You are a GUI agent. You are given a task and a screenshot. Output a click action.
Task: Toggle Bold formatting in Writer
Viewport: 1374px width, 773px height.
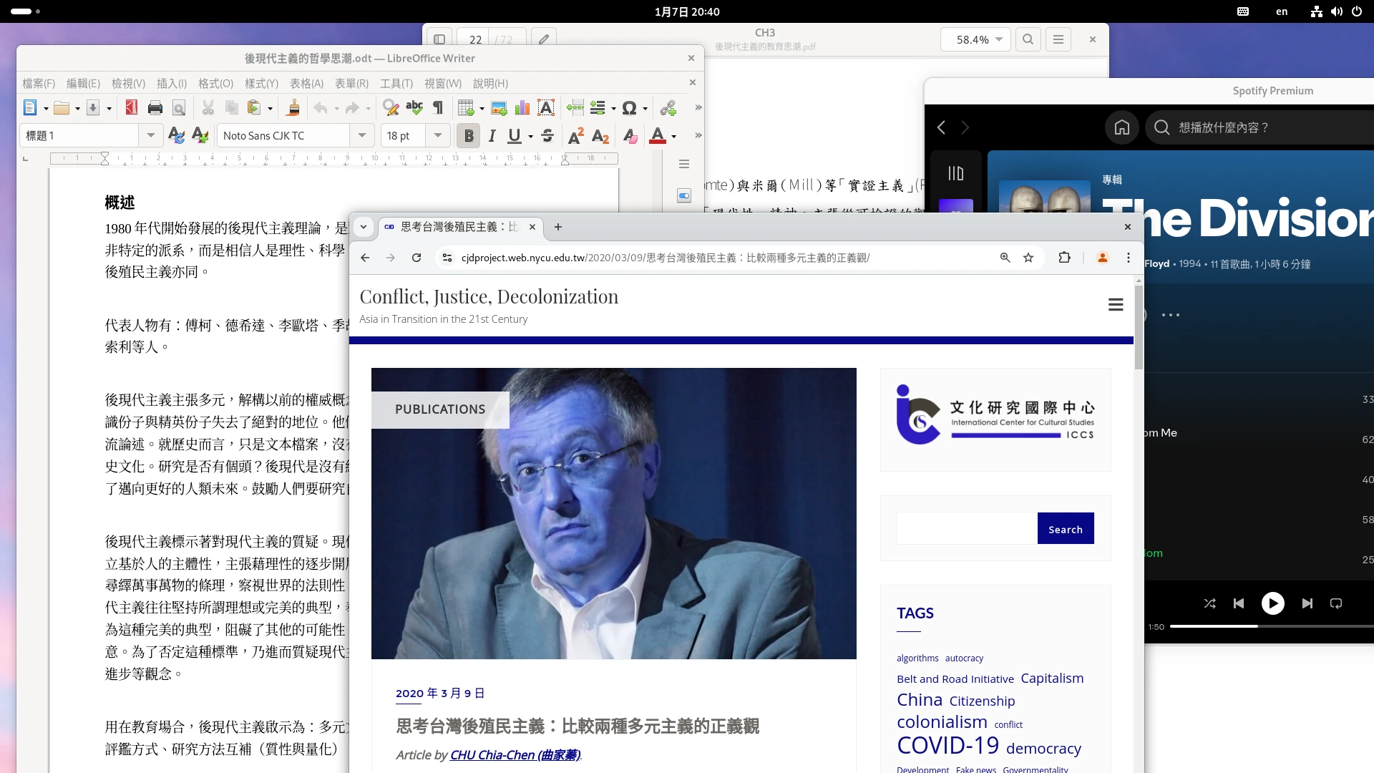469,136
